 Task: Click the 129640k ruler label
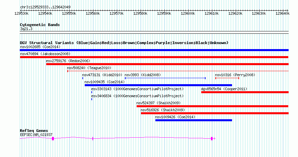[283, 13]
